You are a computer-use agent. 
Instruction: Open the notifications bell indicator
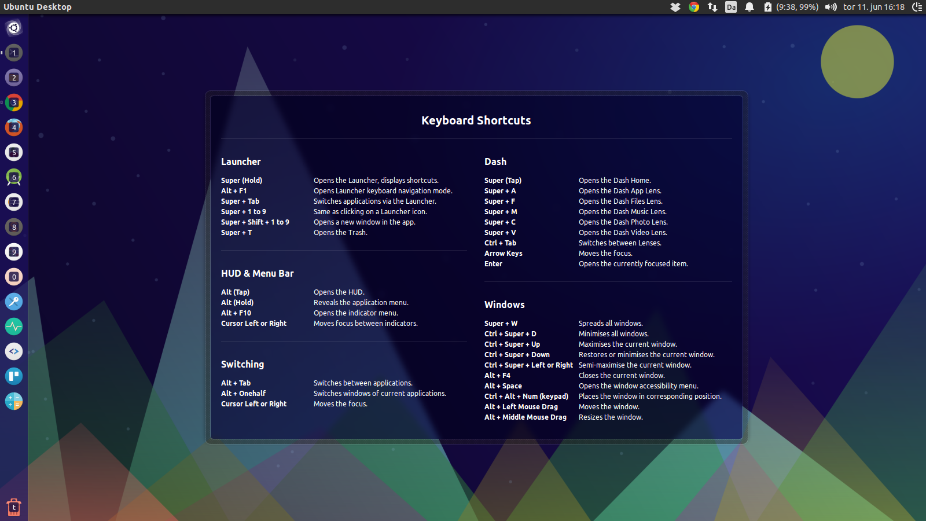click(x=749, y=7)
